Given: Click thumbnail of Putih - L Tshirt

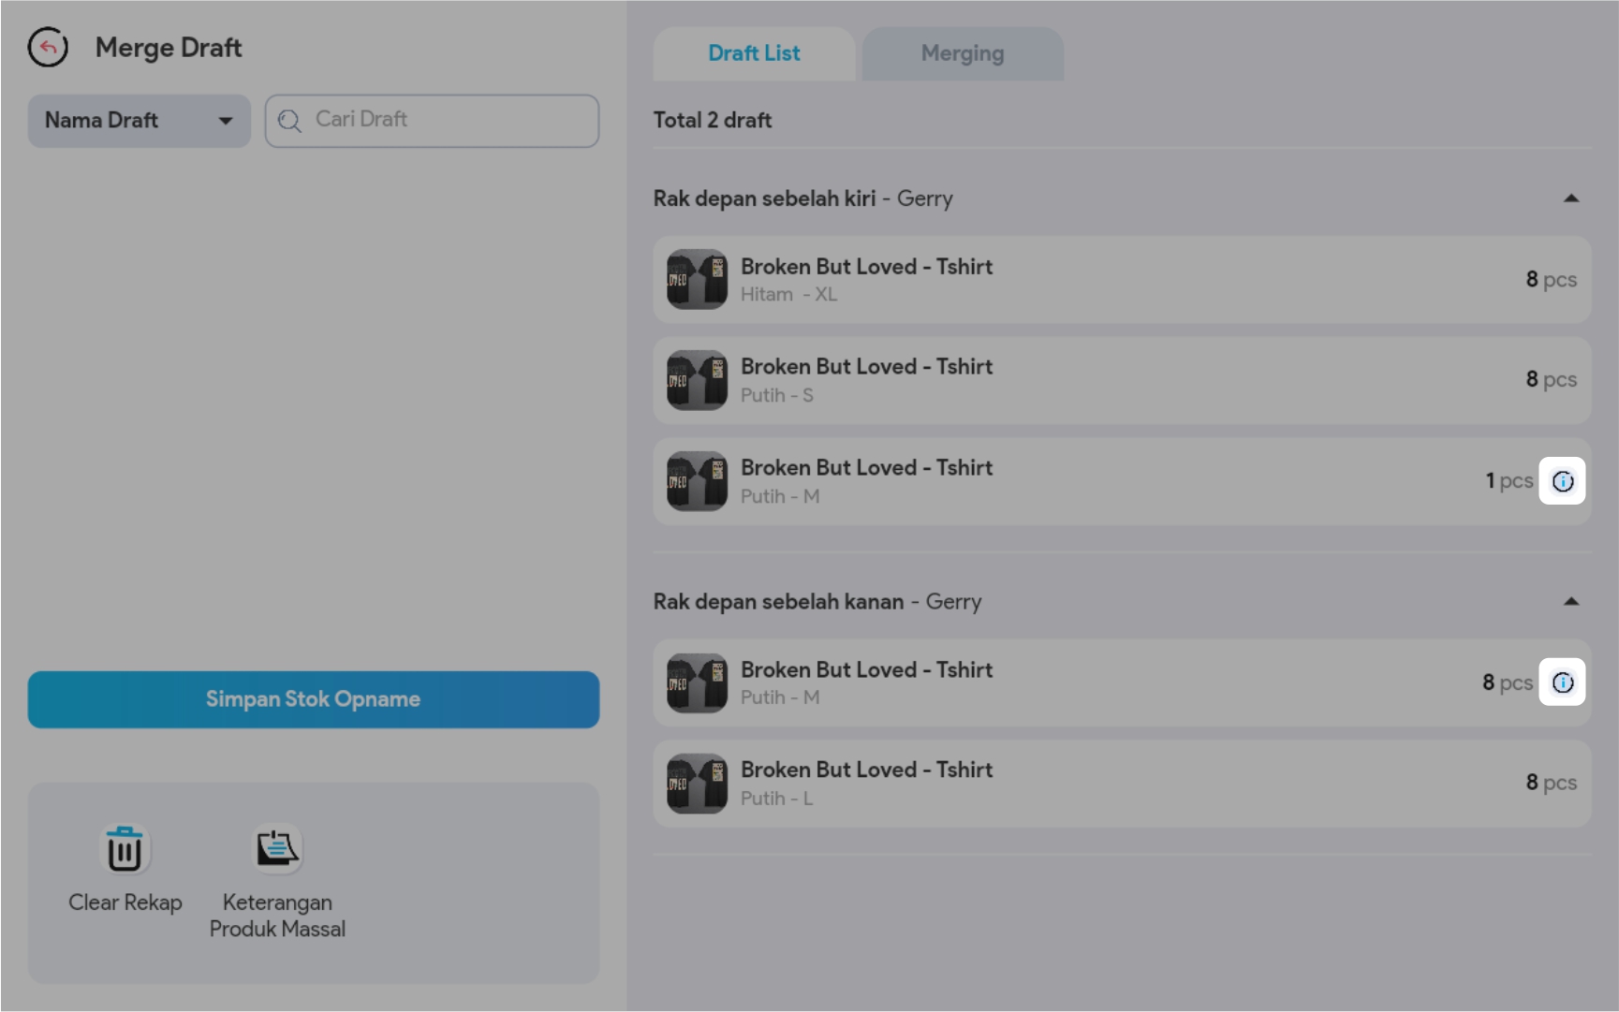Looking at the screenshot, I should pos(697,784).
